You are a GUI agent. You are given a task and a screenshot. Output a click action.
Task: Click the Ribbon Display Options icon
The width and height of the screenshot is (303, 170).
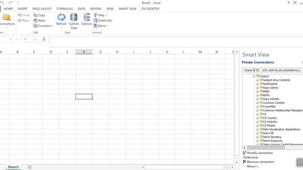point(295,3)
